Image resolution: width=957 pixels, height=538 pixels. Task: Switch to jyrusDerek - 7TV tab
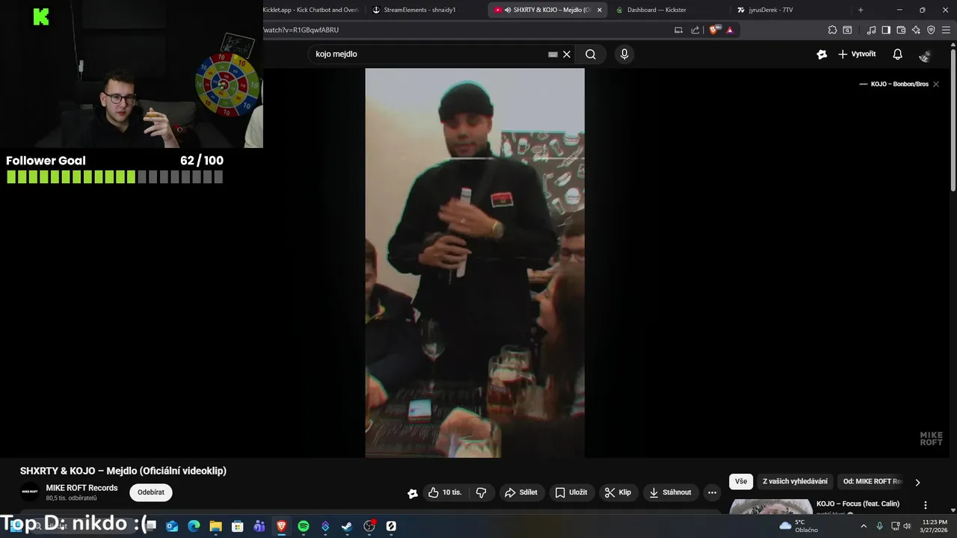point(771,10)
